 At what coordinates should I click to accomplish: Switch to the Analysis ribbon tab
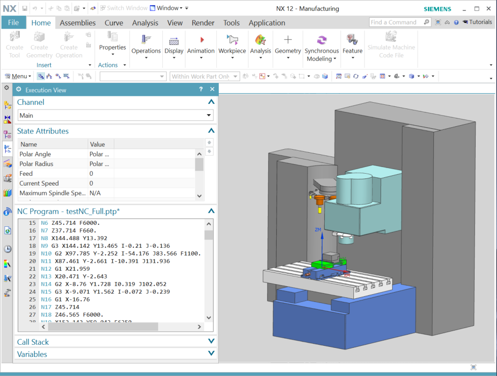click(x=145, y=23)
